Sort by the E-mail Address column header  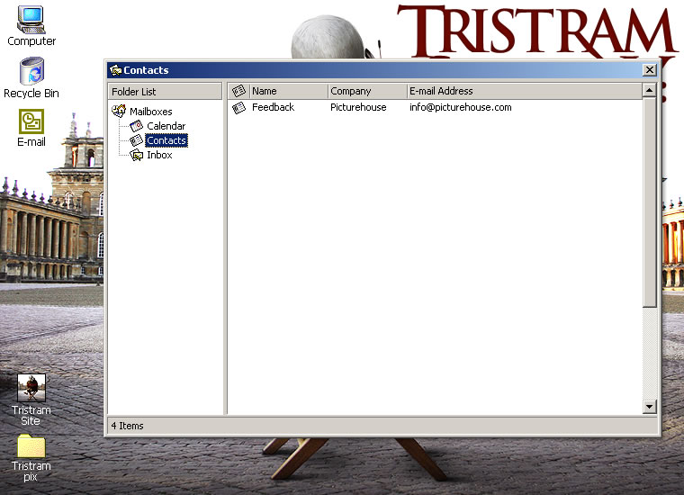point(525,91)
